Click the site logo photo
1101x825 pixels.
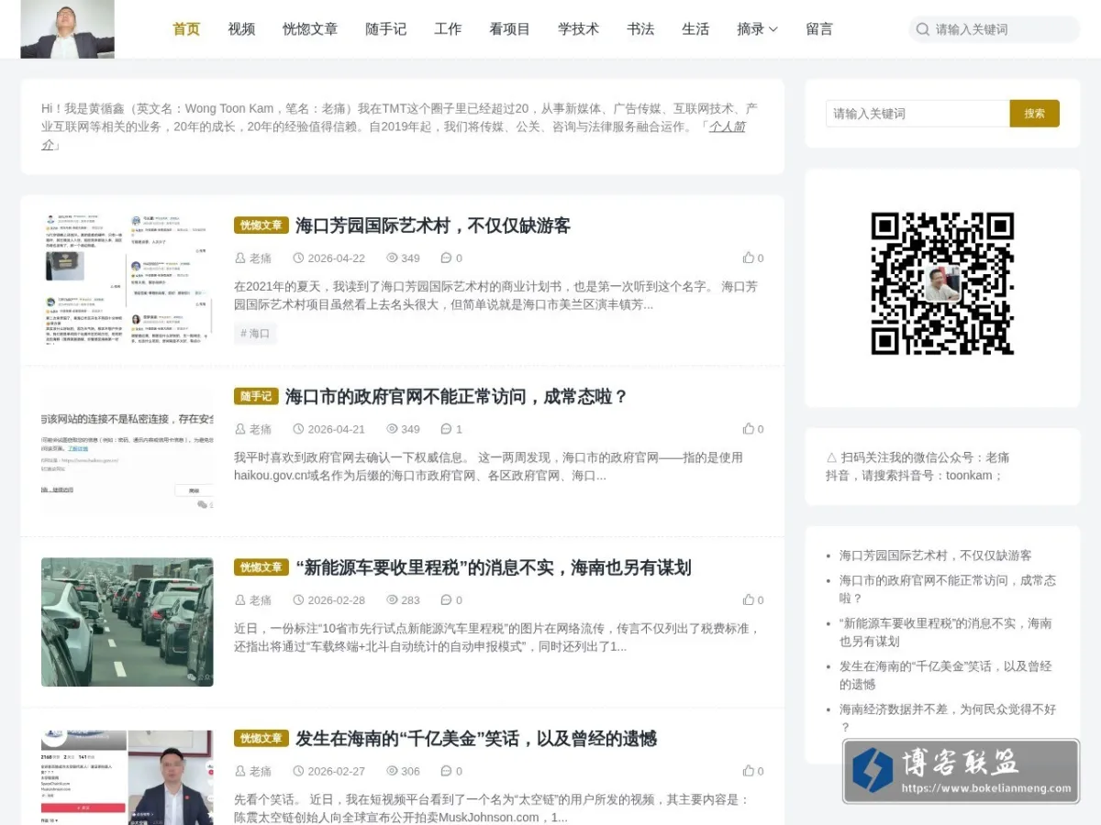67,29
